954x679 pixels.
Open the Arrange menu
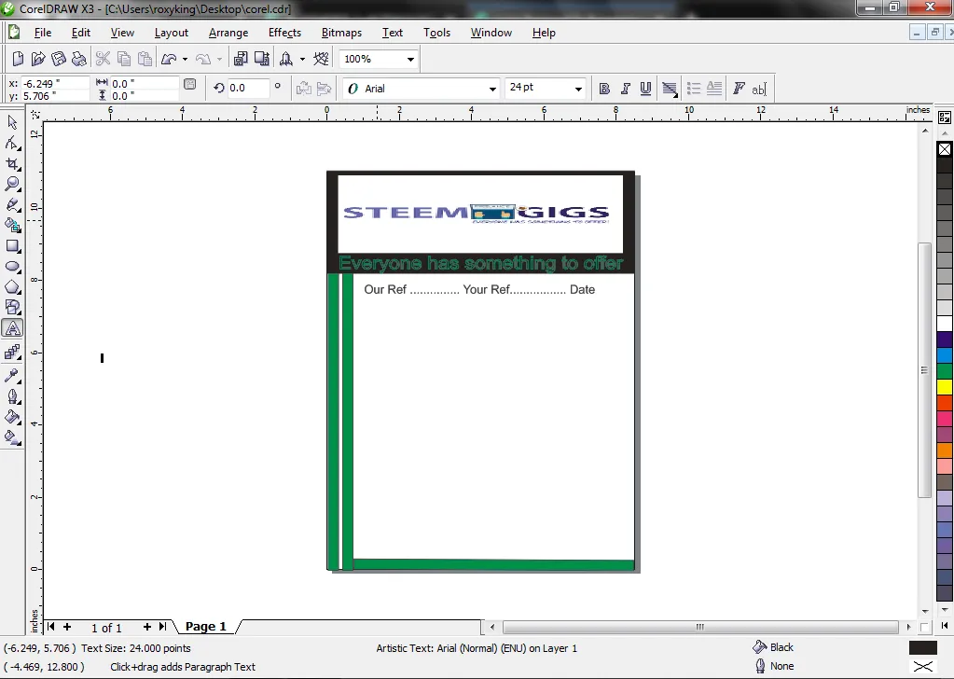click(228, 33)
